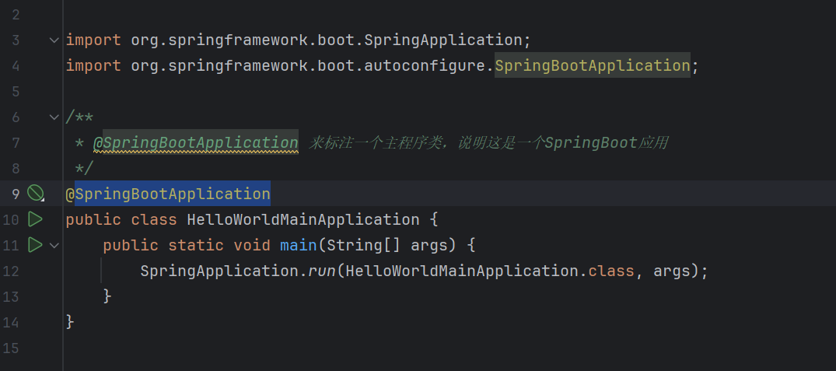Click the run icon beside the main method

click(35, 245)
